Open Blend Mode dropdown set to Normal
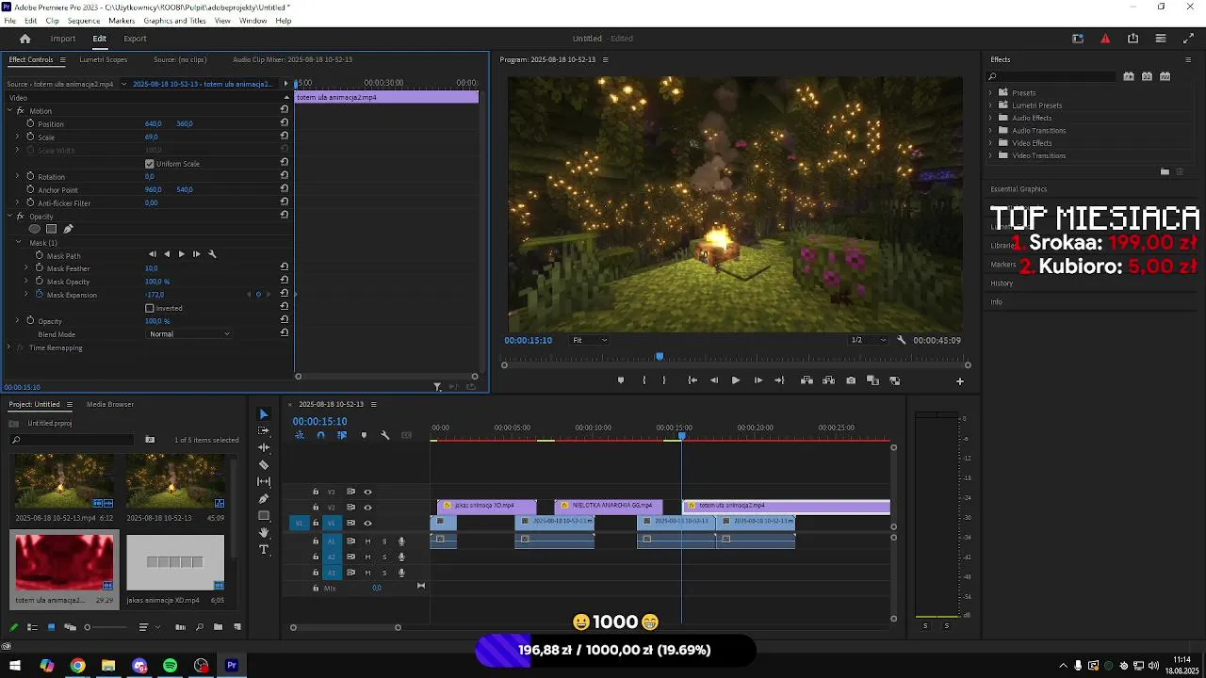This screenshot has height=678, width=1206. point(189,333)
